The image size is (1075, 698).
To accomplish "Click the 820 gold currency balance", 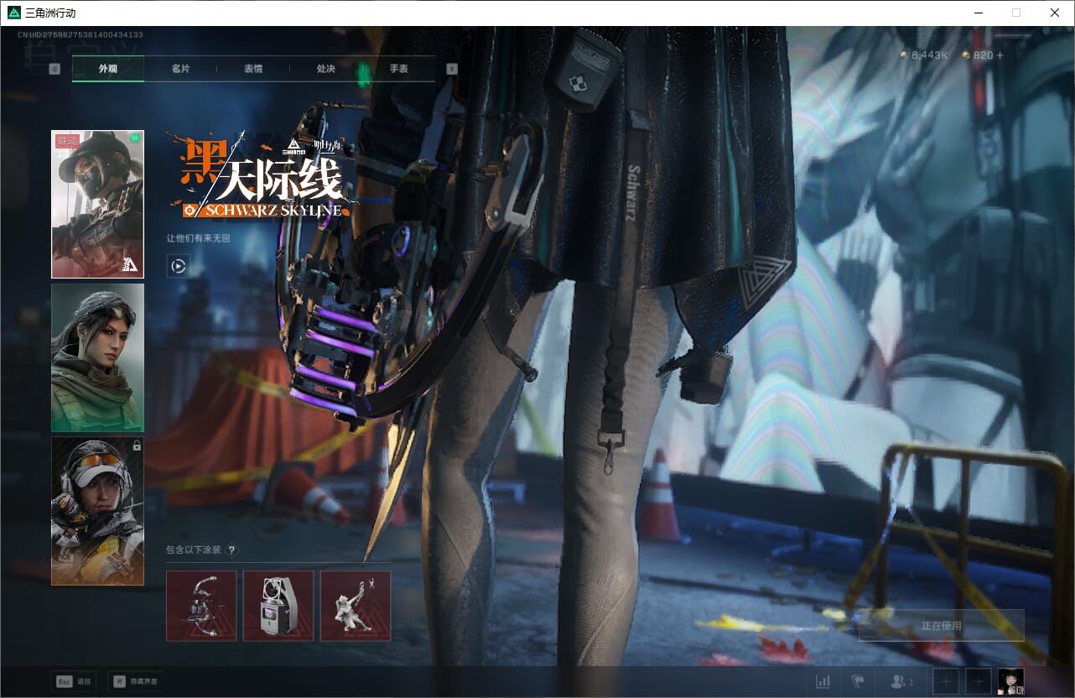I will [978, 55].
